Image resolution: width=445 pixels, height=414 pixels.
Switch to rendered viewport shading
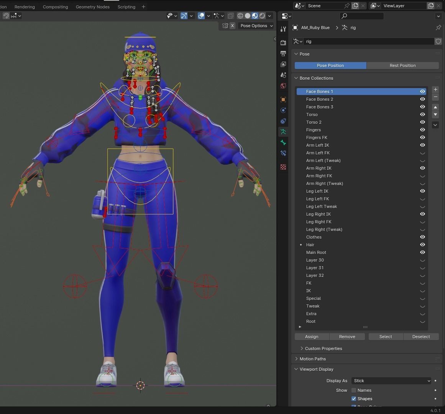[262, 16]
